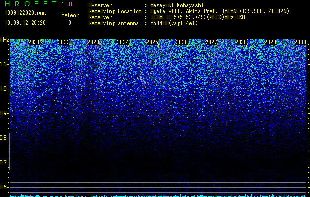Viewport: 310px width, 197px height.
Task: Click the 2030 time marker
Action: point(300,42)
